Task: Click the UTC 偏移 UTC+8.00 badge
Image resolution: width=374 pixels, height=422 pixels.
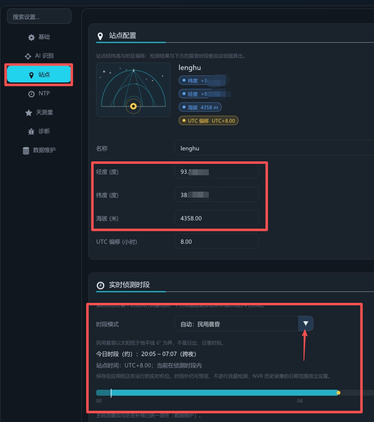Action: click(208, 121)
